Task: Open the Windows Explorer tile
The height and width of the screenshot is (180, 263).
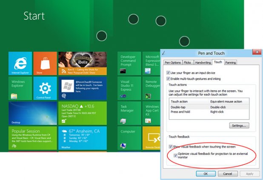Action: (x=20, y=88)
